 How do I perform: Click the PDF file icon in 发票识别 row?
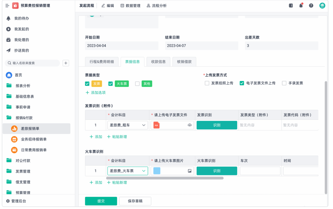coord(157,125)
